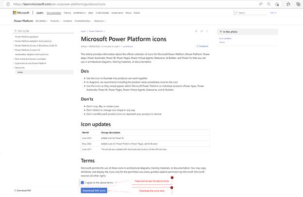Click the browser favorites star icon
The height and width of the screenshot is (197, 303).
[288, 4]
